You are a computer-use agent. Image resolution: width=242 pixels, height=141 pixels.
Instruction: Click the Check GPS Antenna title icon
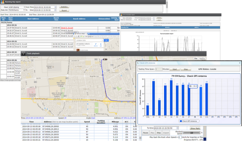point(138,63)
